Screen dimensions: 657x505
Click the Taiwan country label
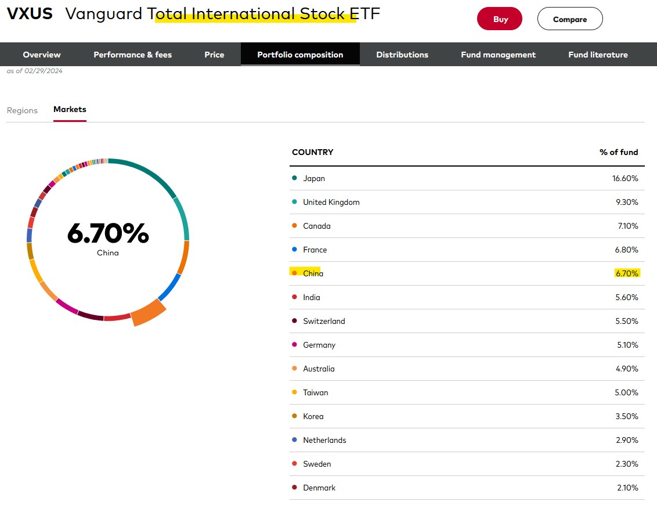click(316, 393)
